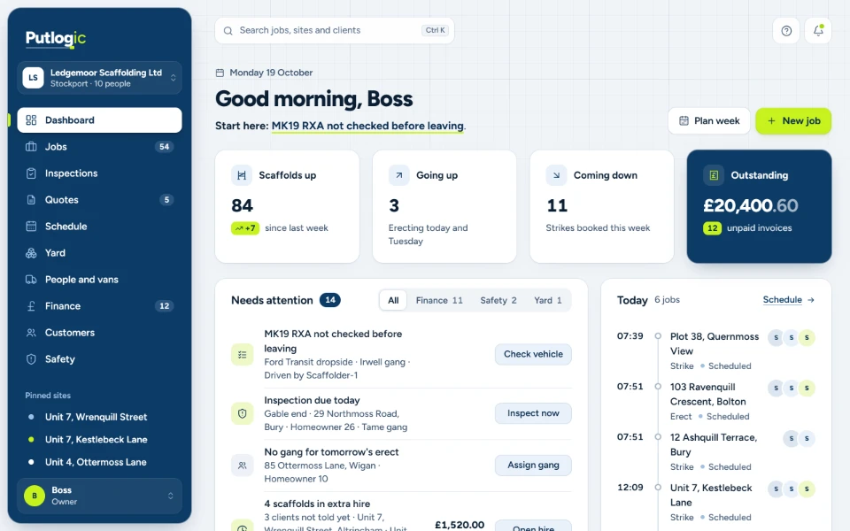850x531 pixels.
Task: Click the 5 badge beside Quotes
Action: pyautogui.click(x=166, y=200)
